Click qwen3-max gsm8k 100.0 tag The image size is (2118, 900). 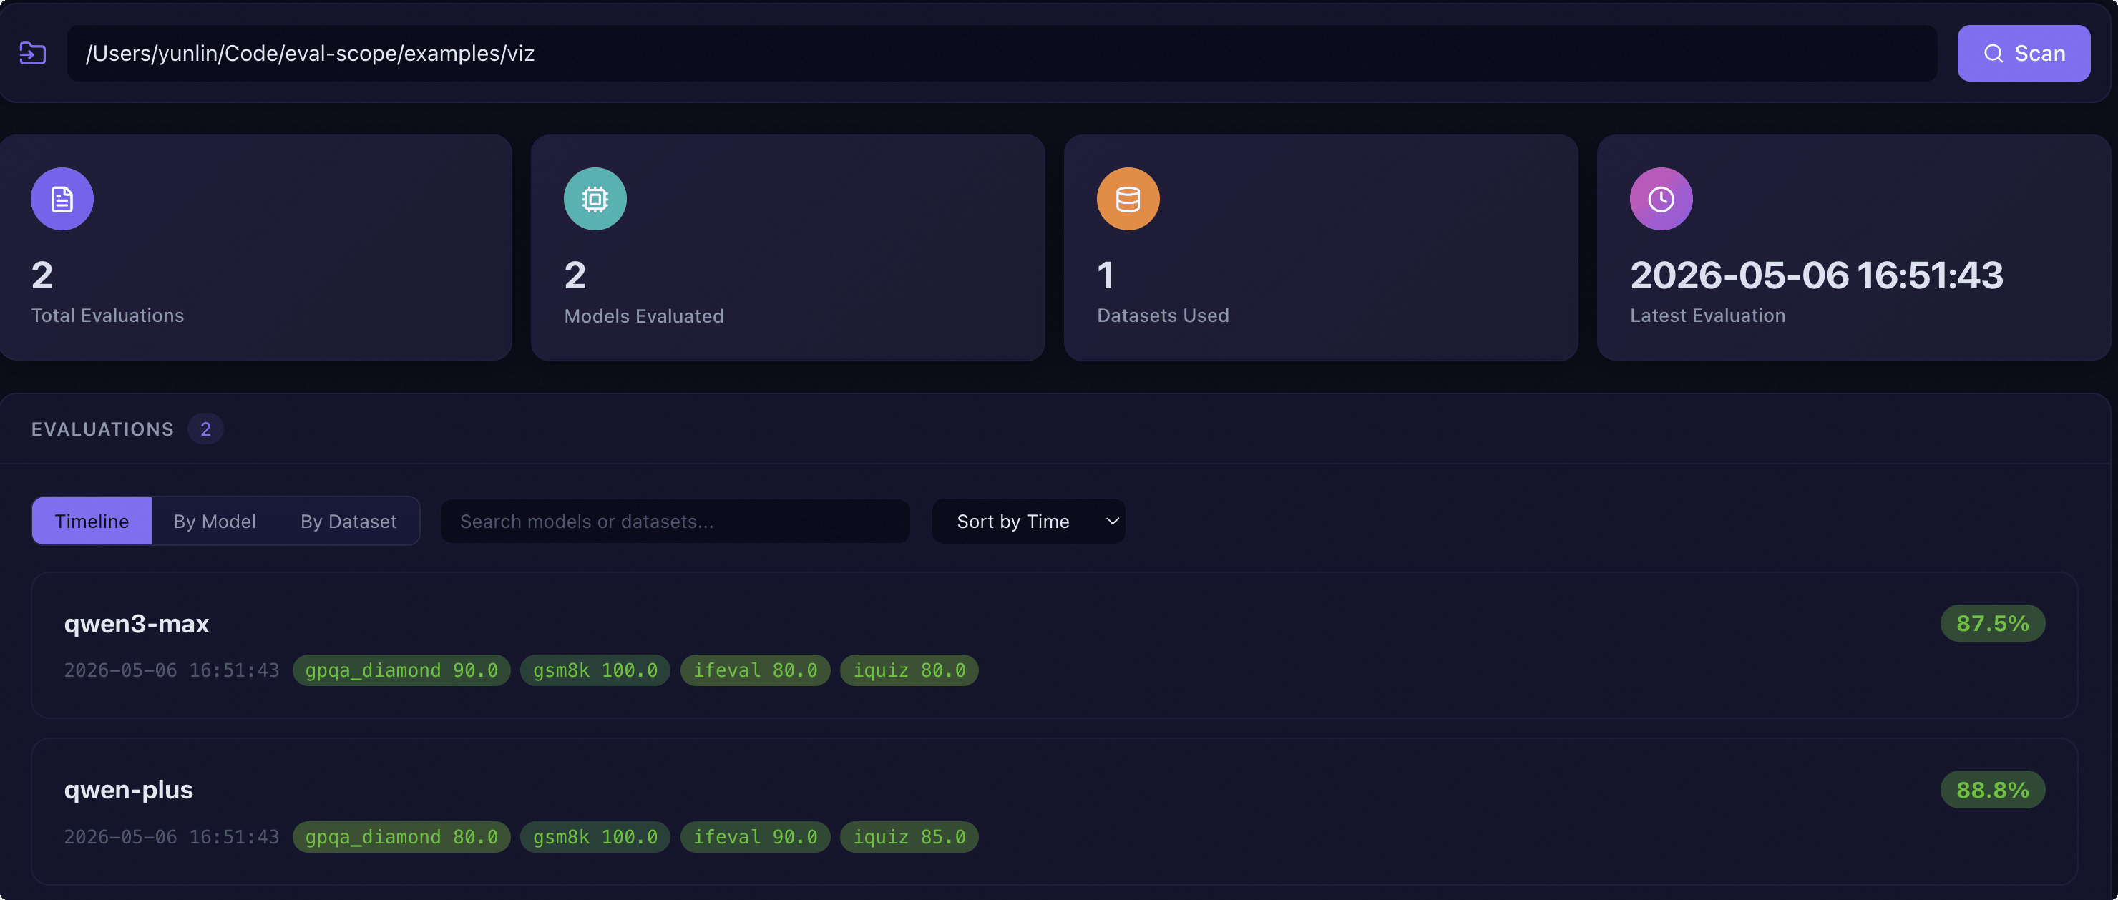[x=595, y=670]
